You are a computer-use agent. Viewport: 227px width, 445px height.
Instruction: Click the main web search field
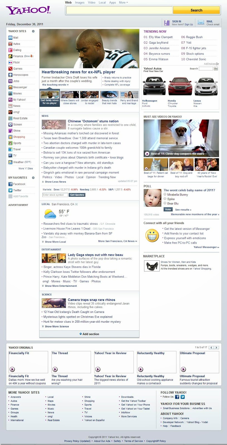(119, 10)
